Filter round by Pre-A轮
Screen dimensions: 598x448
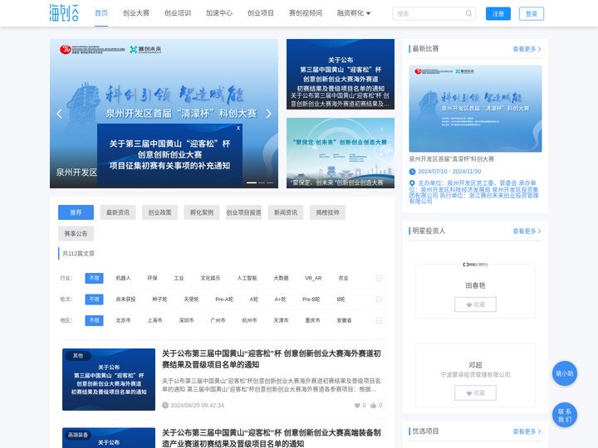224,299
